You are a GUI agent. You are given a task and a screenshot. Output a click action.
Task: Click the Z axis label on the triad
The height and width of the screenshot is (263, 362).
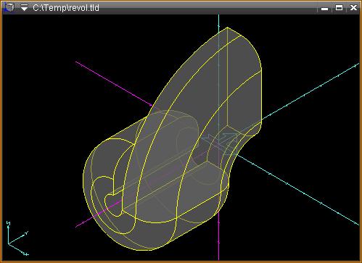(x=9, y=222)
